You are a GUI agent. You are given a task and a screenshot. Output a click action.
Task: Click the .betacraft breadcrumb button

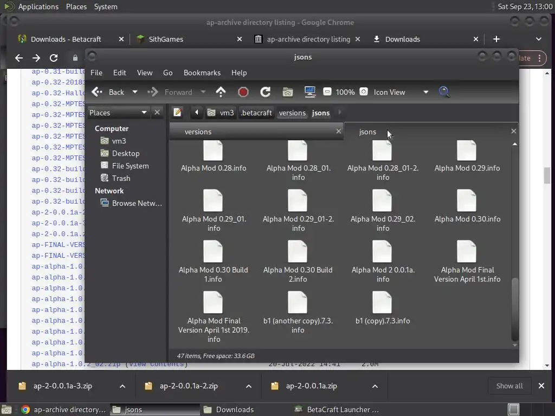click(256, 113)
